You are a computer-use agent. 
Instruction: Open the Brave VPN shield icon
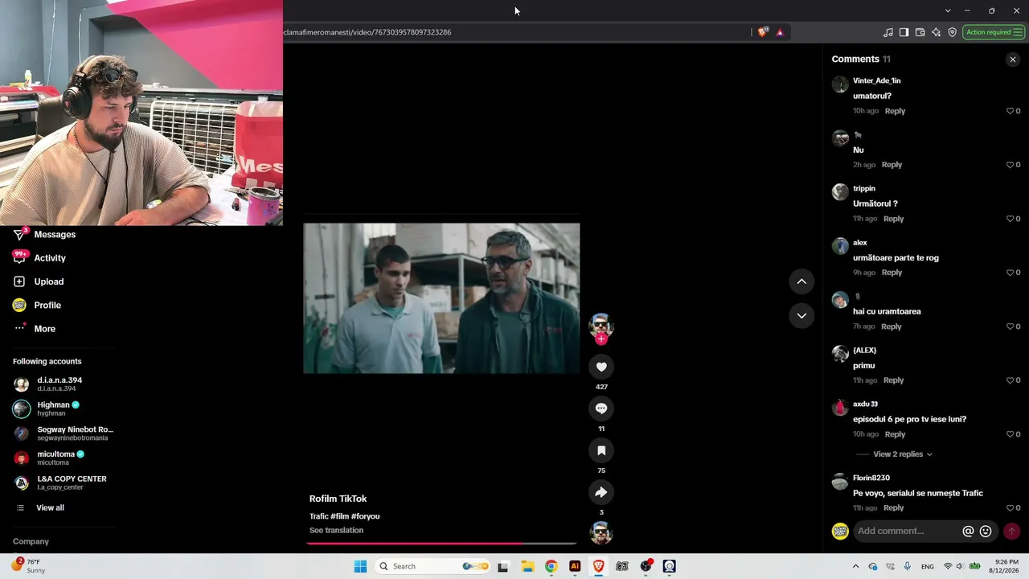952,32
